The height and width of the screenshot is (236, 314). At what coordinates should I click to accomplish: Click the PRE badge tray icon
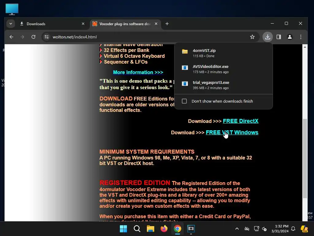[x=304, y=229]
